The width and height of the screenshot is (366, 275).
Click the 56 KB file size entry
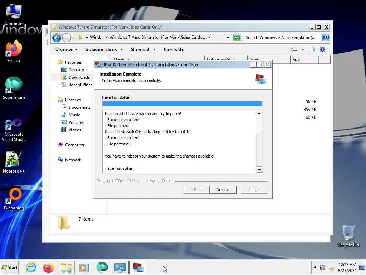(311, 101)
